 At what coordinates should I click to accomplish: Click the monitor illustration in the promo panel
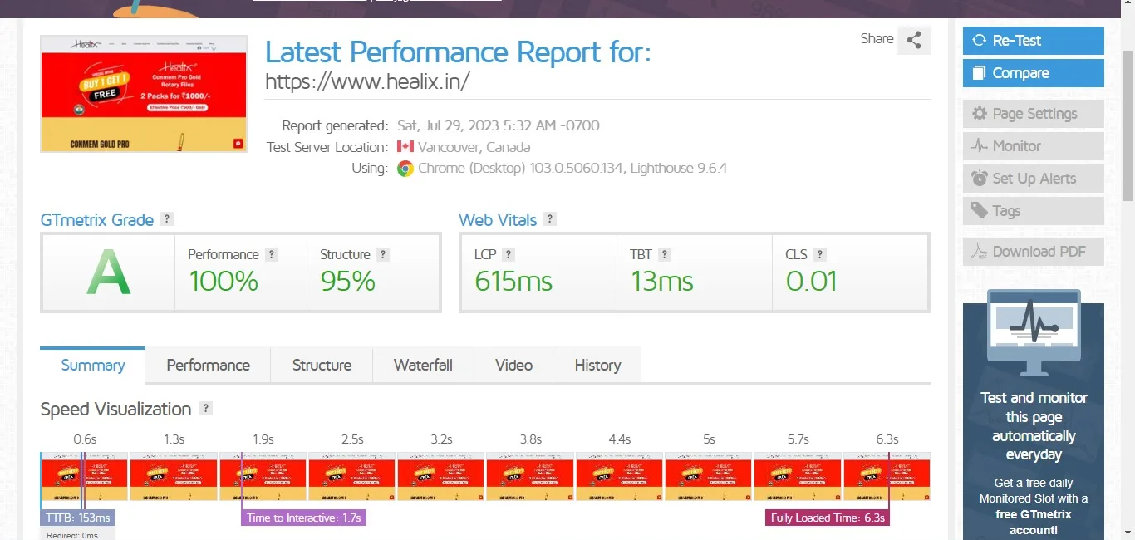click(1034, 331)
